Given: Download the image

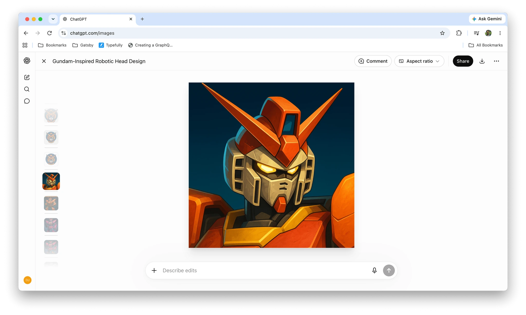Looking at the screenshot, I should 482,61.
